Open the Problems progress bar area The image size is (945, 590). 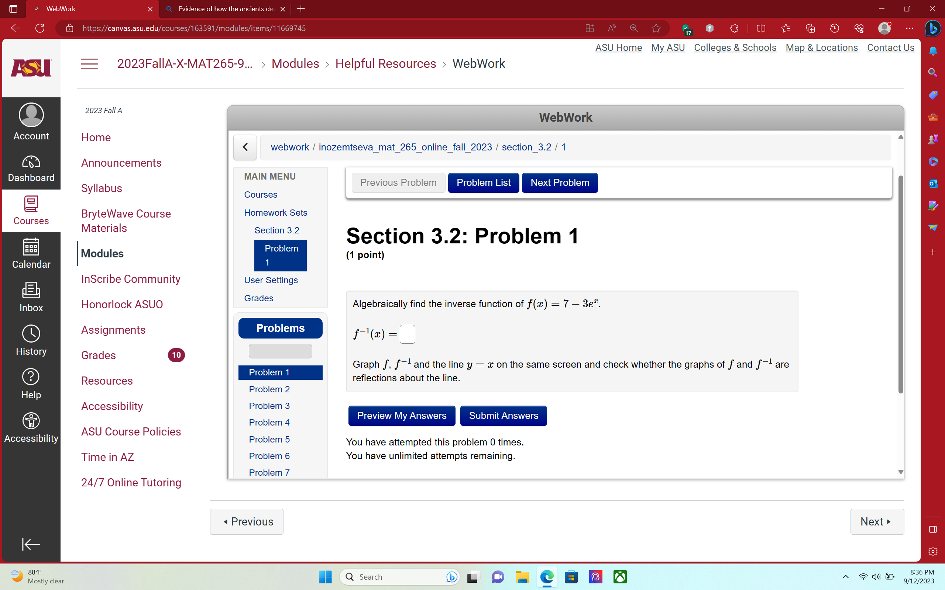tap(281, 351)
